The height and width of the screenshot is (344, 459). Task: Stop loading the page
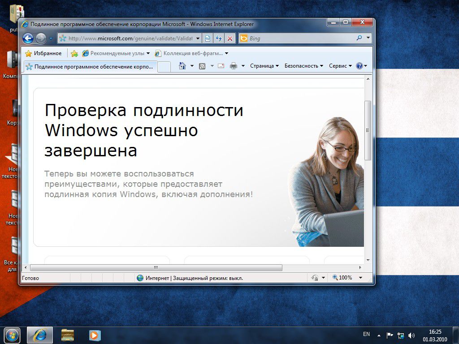[x=229, y=38]
